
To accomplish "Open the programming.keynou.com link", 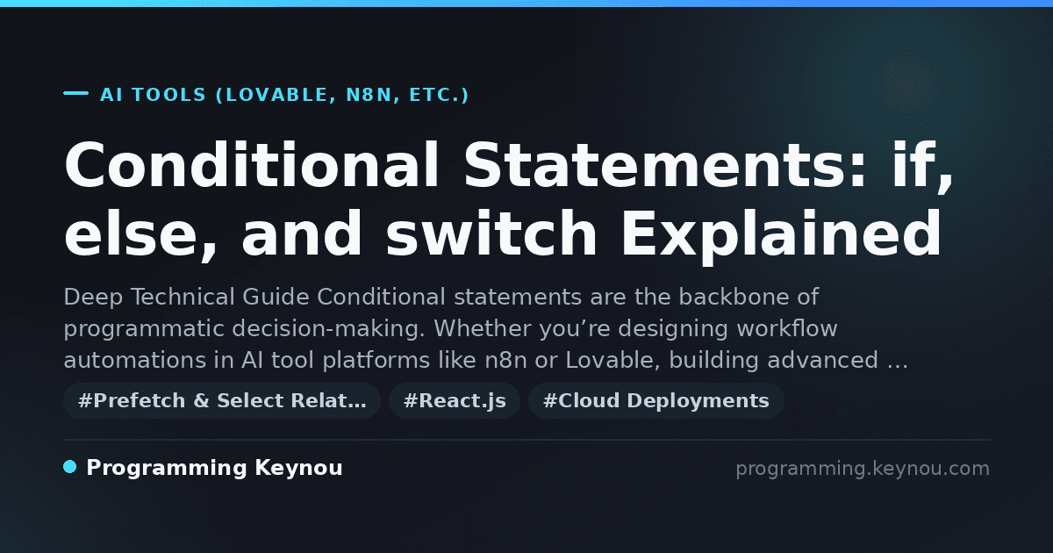I will tap(863, 469).
